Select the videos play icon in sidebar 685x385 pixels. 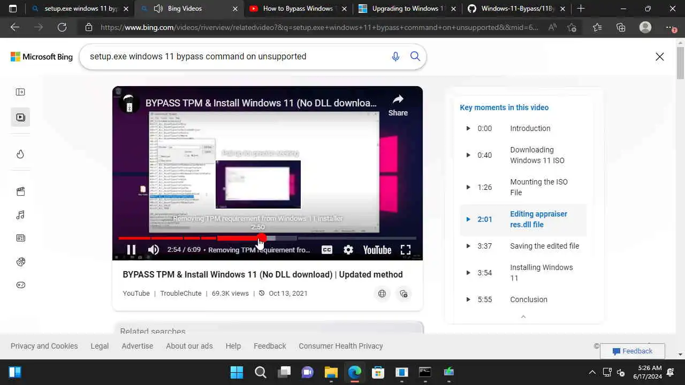coord(20,117)
